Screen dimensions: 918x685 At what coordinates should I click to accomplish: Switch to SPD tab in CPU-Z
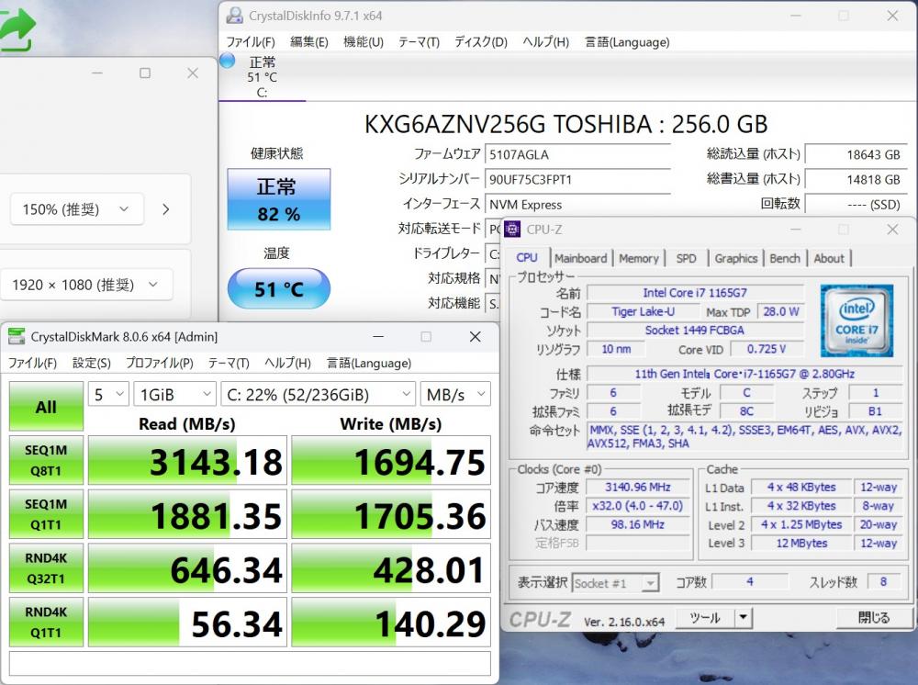coord(686,258)
